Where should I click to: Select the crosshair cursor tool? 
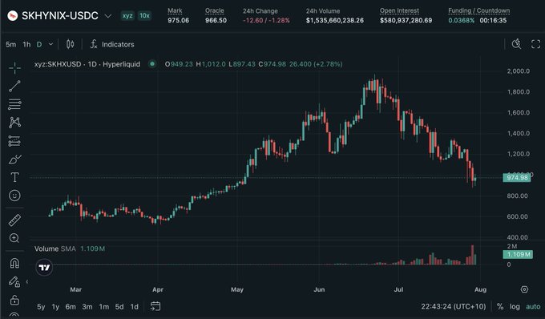(x=14, y=68)
